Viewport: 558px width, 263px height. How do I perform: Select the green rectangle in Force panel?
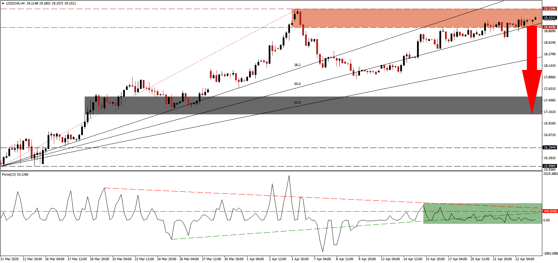pyautogui.click(x=482, y=213)
